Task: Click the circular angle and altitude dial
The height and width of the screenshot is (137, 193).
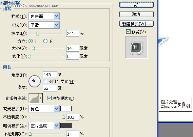Action: point(35,81)
